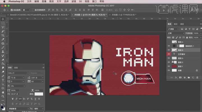The image size is (202, 112).
Task: Click the layer style fx icon
Action: click(176, 77)
